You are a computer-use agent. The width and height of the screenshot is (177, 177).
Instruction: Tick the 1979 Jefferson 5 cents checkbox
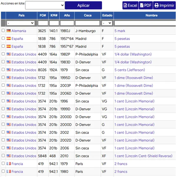tap(3, 69)
